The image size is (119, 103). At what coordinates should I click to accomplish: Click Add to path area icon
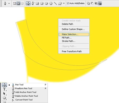pyautogui.click(x=88, y=3)
